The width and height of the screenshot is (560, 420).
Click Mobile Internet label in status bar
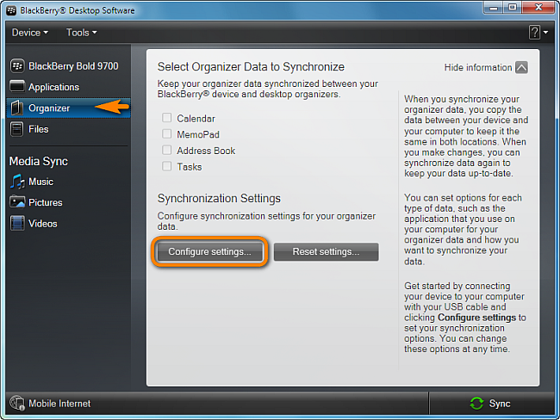tap(59, 404)
